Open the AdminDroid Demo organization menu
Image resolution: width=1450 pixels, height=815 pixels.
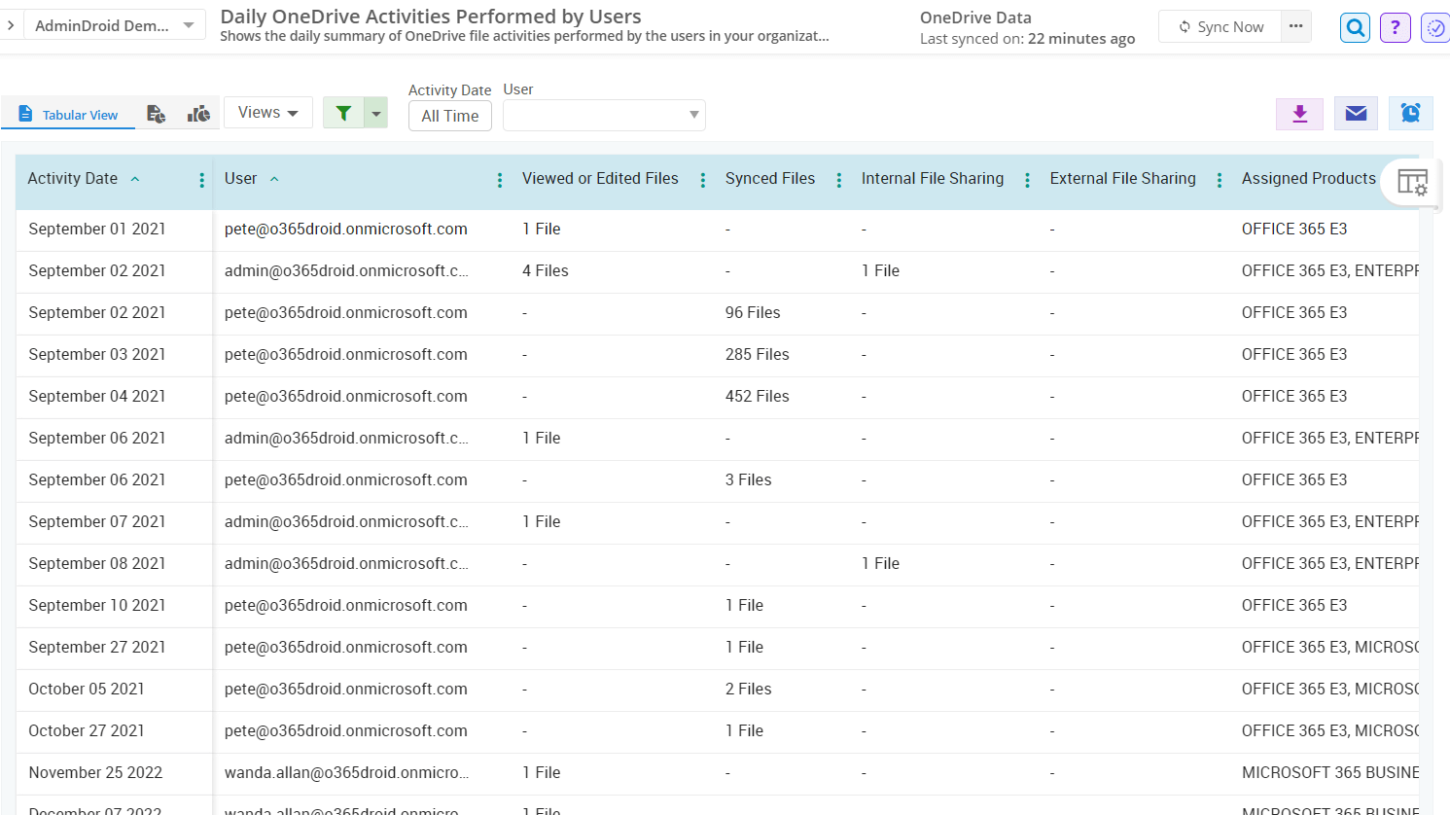point(114,25)
